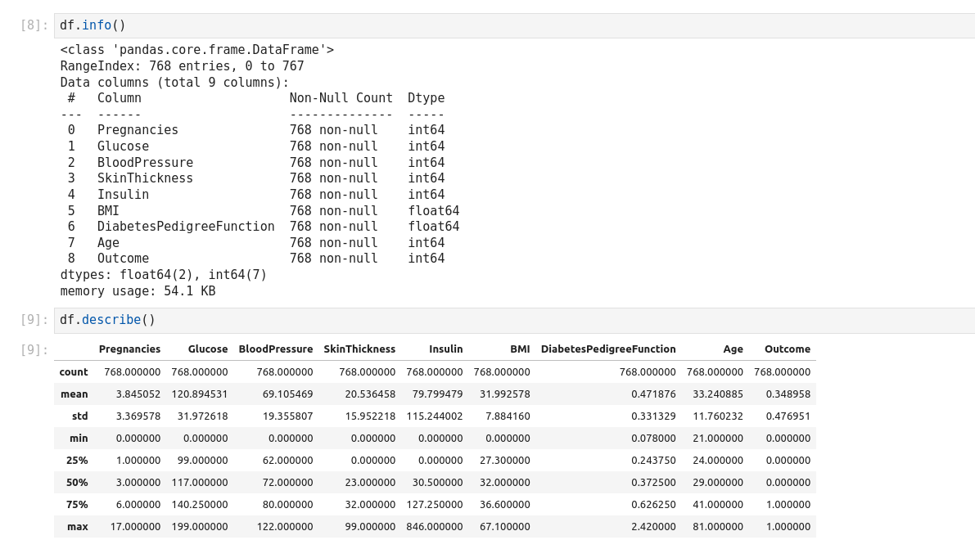Click the [9] prompt beside df.describe() input

[34, 320]
